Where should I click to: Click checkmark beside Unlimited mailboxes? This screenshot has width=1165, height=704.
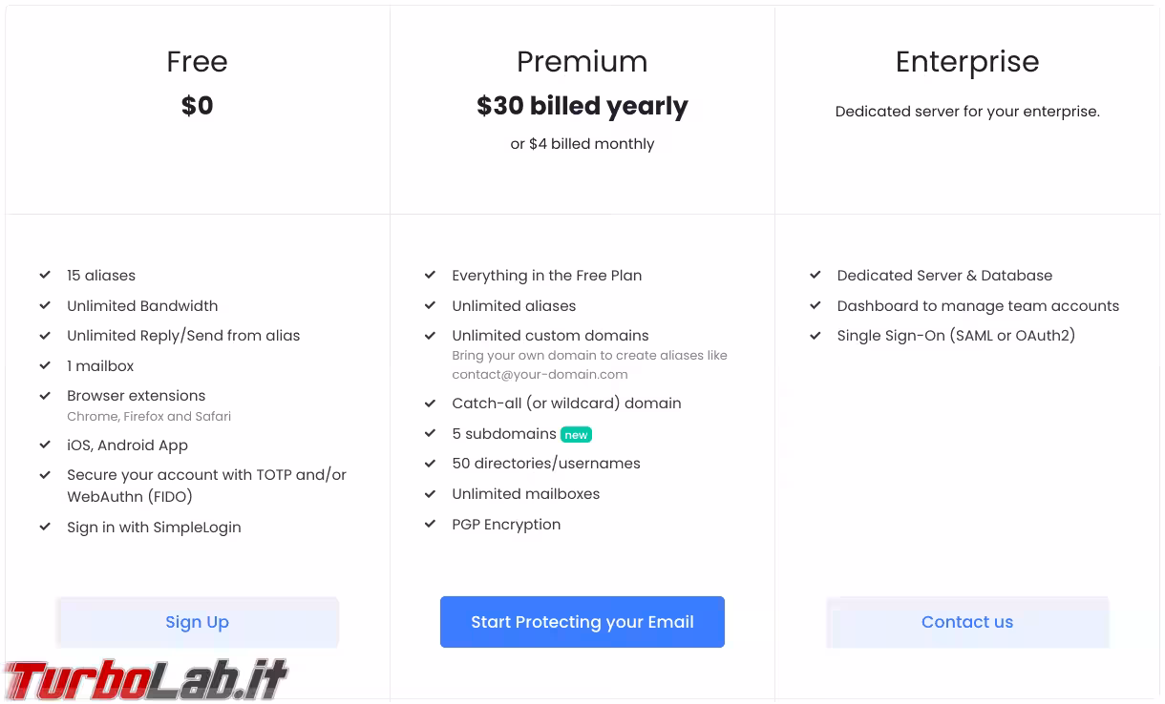click(x=430, y=493)
